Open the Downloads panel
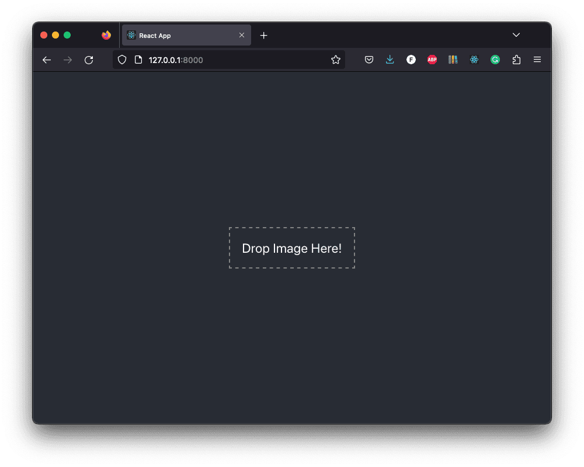Screen dimensions: 584x467 [390, 60]
